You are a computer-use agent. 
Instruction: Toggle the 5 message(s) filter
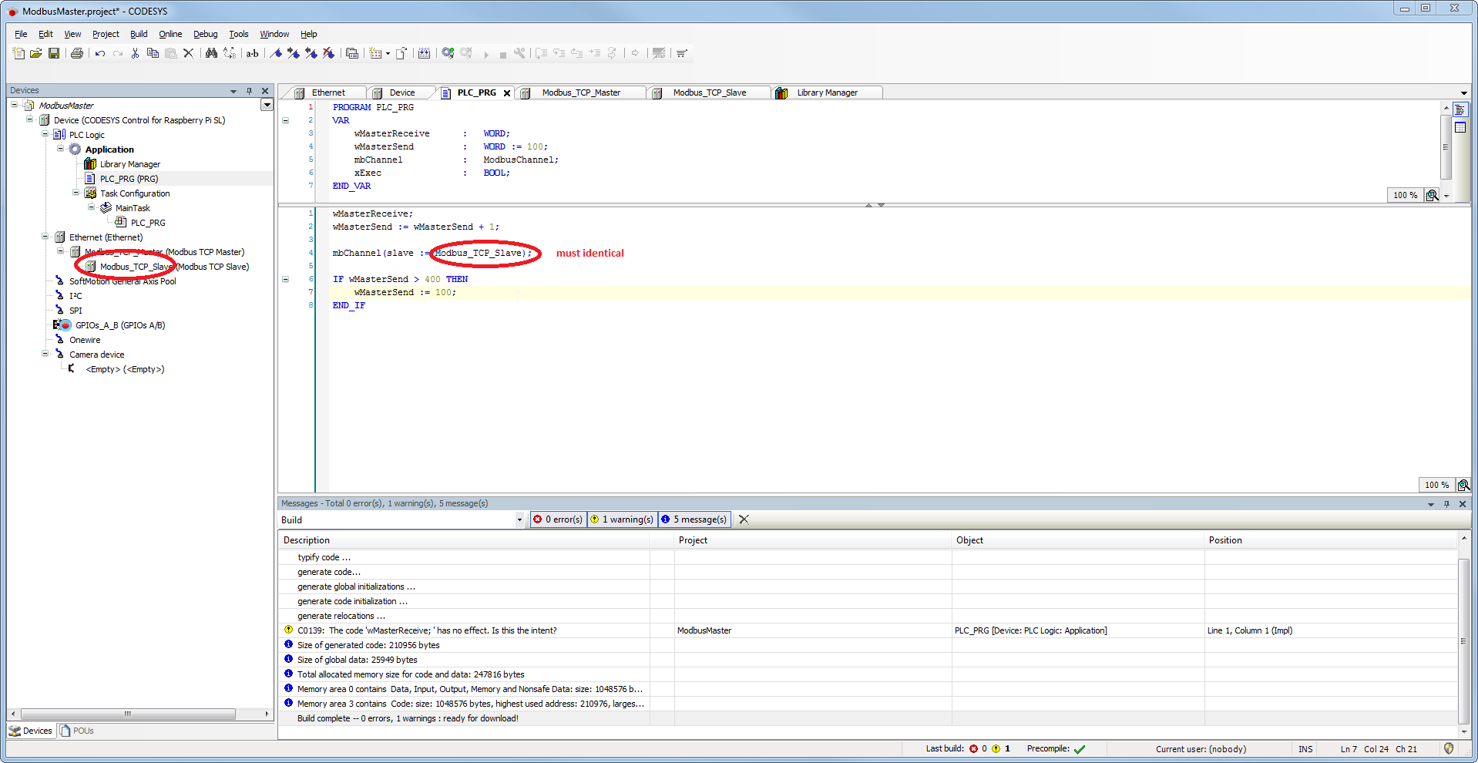694,519
